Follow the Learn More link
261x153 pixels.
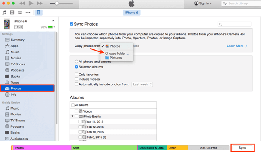click(237, 46)
